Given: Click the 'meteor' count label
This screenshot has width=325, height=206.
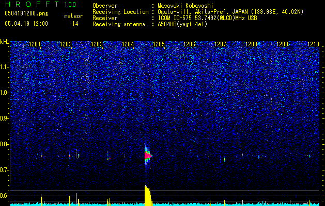Looking at the screenshot, I should pyautogui.click(x=73, y=16).
